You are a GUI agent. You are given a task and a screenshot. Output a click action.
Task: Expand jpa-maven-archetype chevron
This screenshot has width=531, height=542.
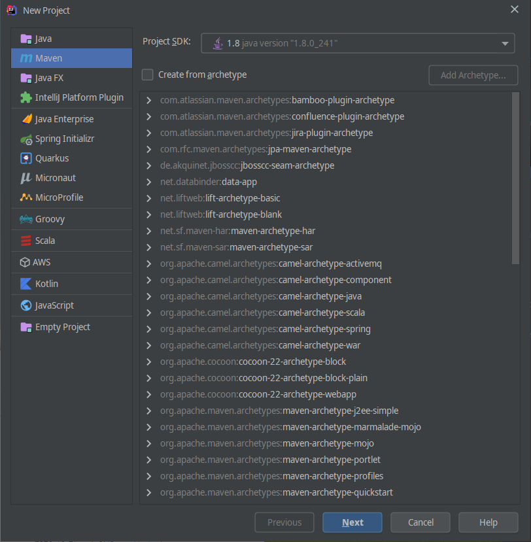(148, 149)
